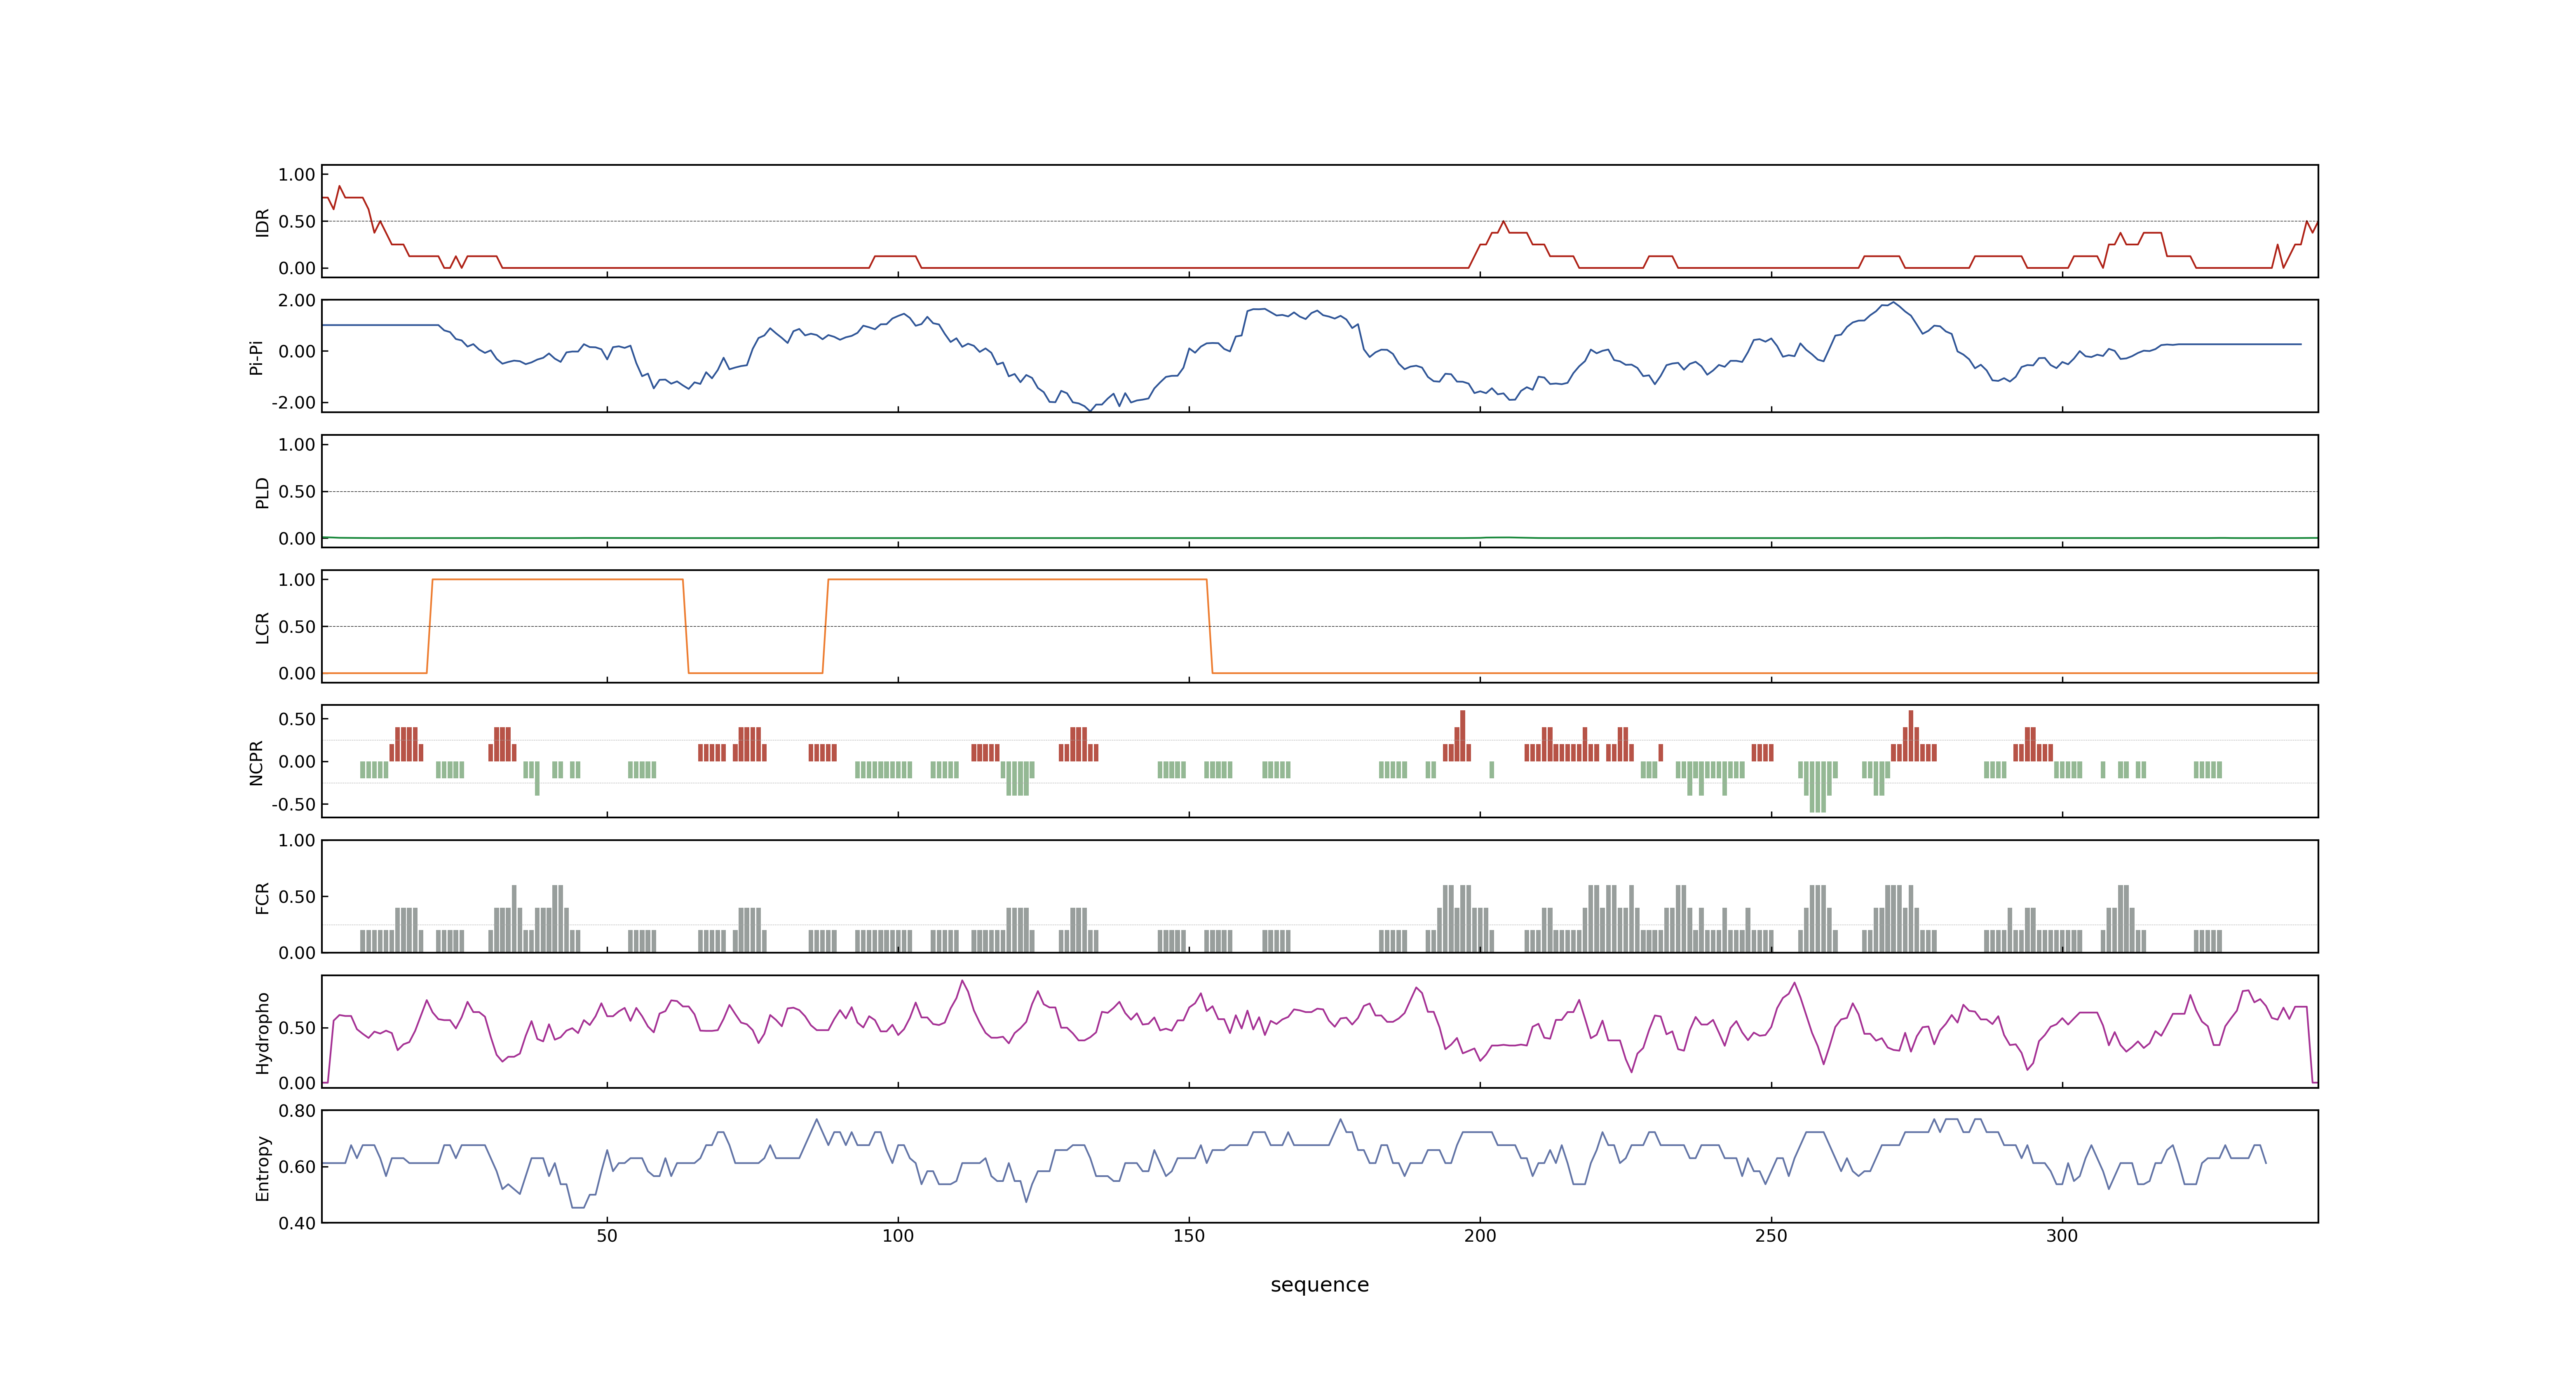Screen dimensions: 2576x1374
Task: Click x-axis tick label 200
Action: [x=1480, y=1235]
